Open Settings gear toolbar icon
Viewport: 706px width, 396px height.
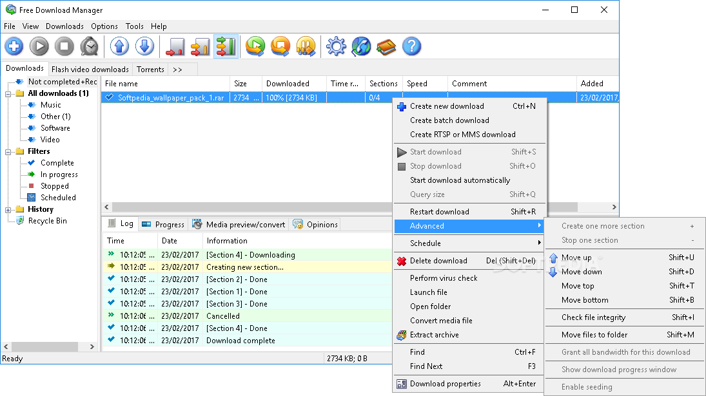pyautogui.click(x=336, y=46)
